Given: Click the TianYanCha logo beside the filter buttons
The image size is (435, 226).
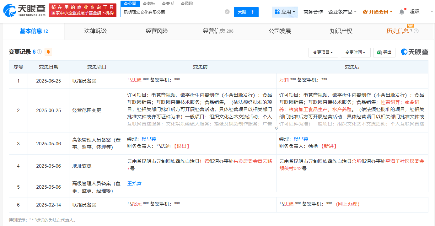Looking at the screenshot, I should click(414, 52).
